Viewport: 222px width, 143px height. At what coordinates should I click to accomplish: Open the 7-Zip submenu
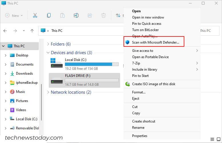click(162, 63)
